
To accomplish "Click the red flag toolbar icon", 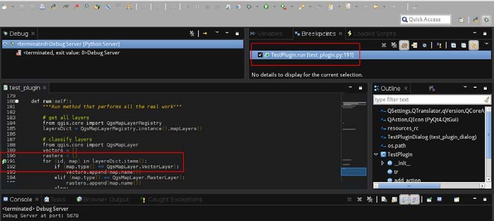I will coord(76,7).
